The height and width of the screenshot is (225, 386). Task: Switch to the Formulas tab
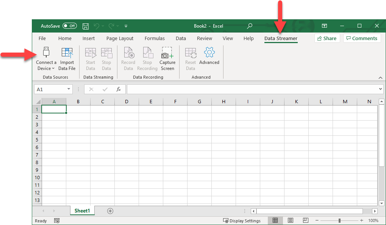[155, 38]
